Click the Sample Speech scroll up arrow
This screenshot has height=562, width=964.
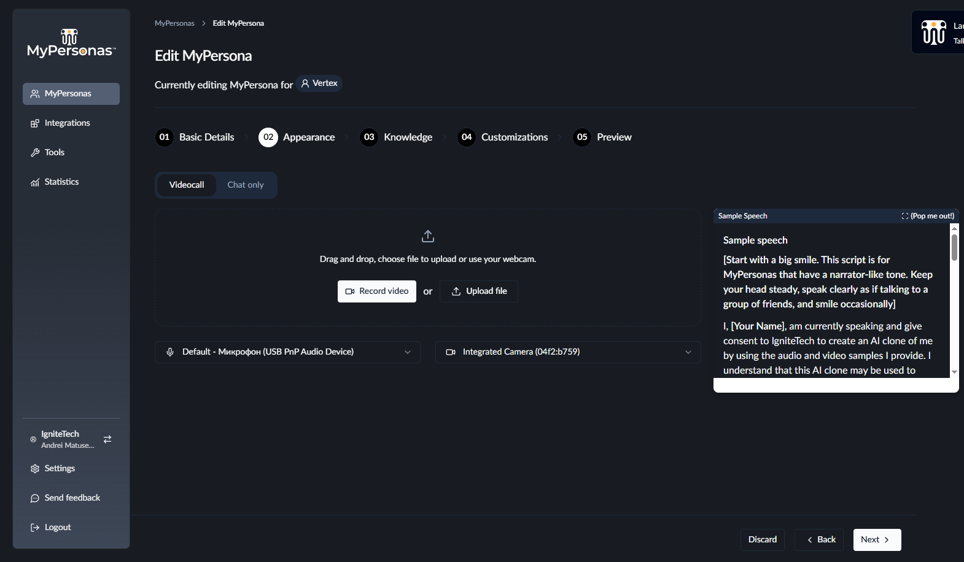pyautogui.click(x=954, y=228)
